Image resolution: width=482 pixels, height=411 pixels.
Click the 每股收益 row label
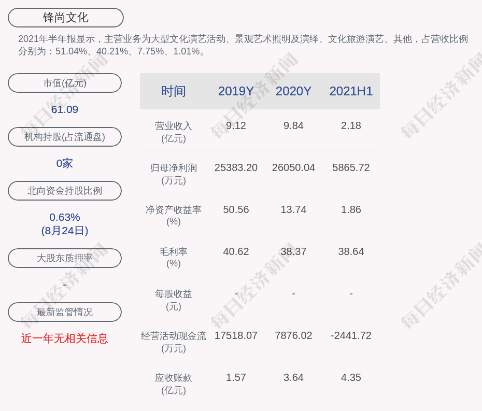174,300
